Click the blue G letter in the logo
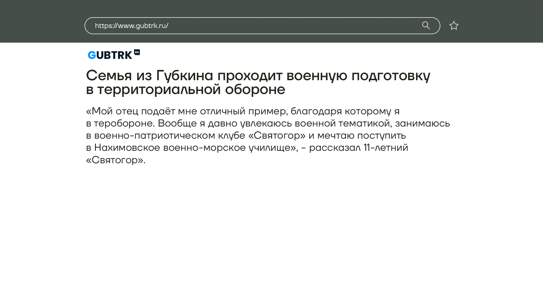 [x=92, y=55]
